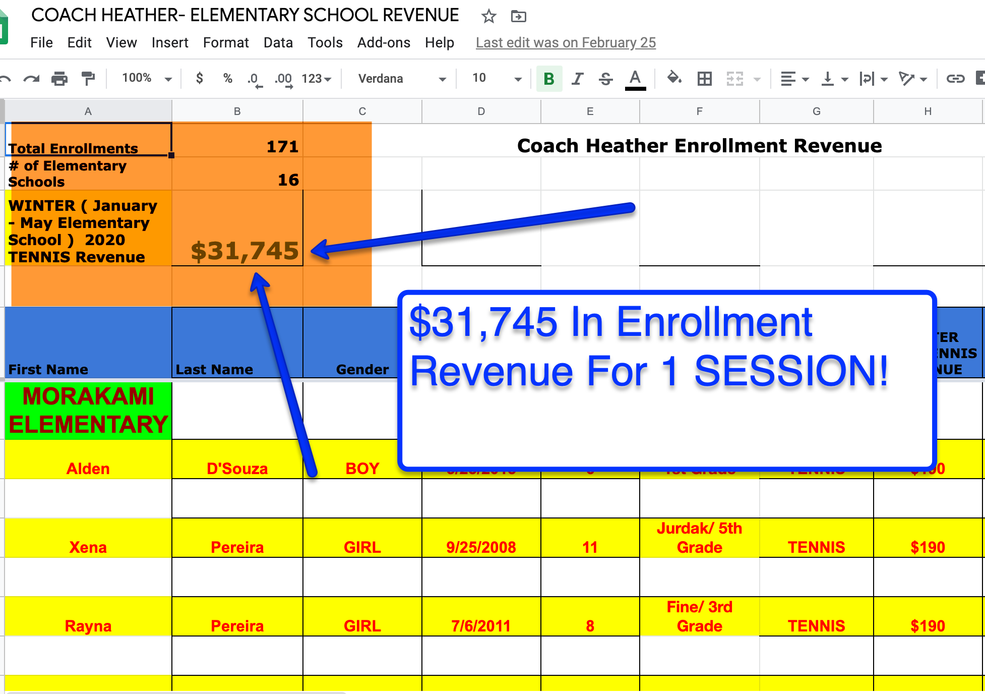Click the MORAKAMI ELEMENTARY cell
This screenshot has width=985, height=694.
click(88, 411)
